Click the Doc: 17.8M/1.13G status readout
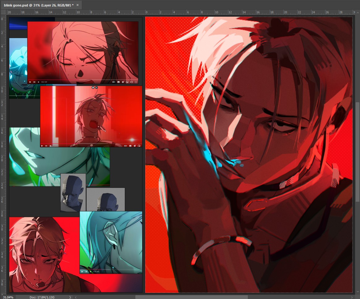 pos(42,297)
